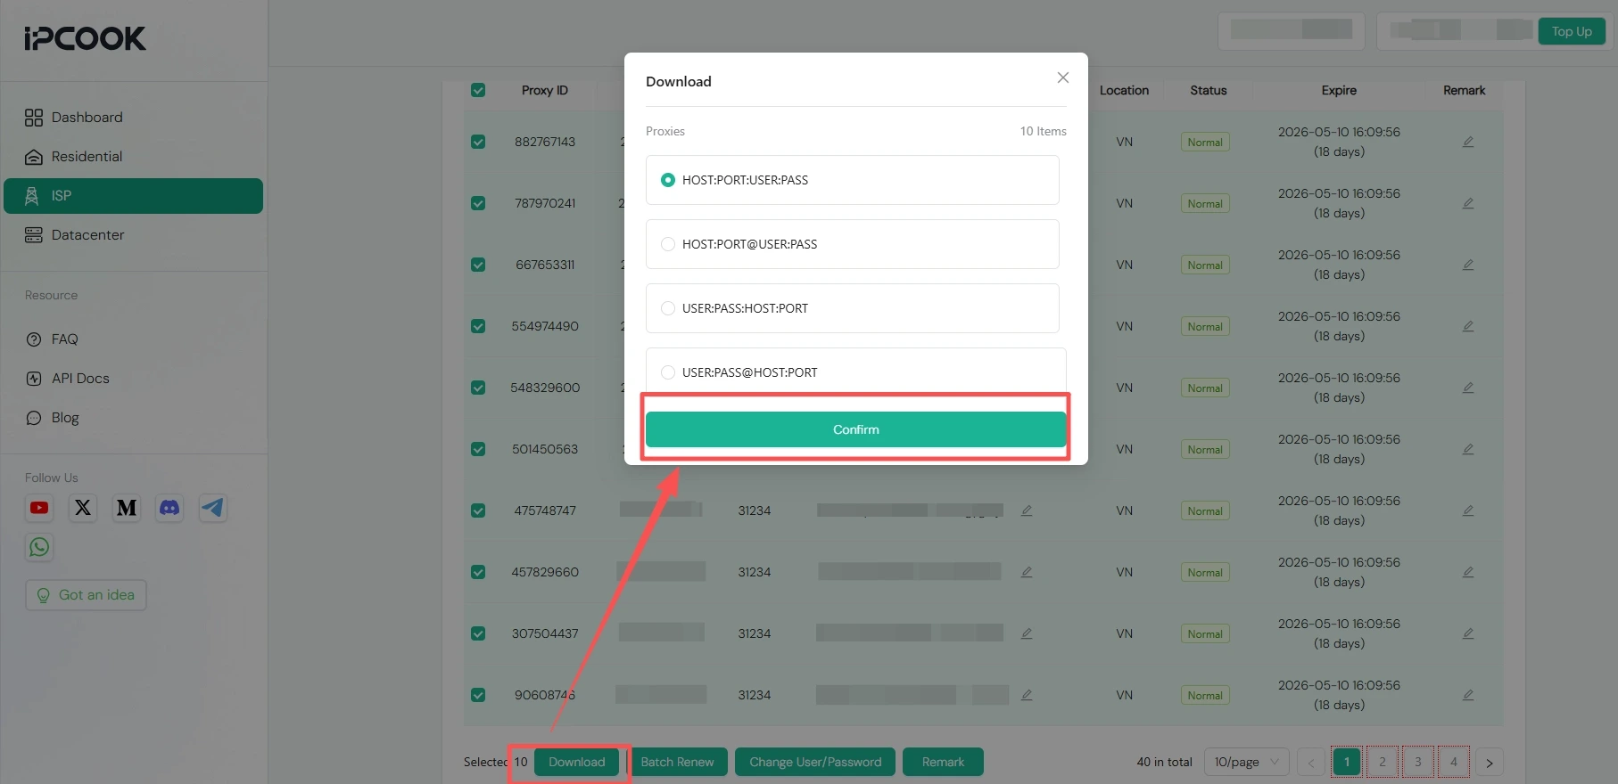1618x784 pixels.
Task: Edit credentials pencil in row 457829660
Action: (x=1027, y=572)
